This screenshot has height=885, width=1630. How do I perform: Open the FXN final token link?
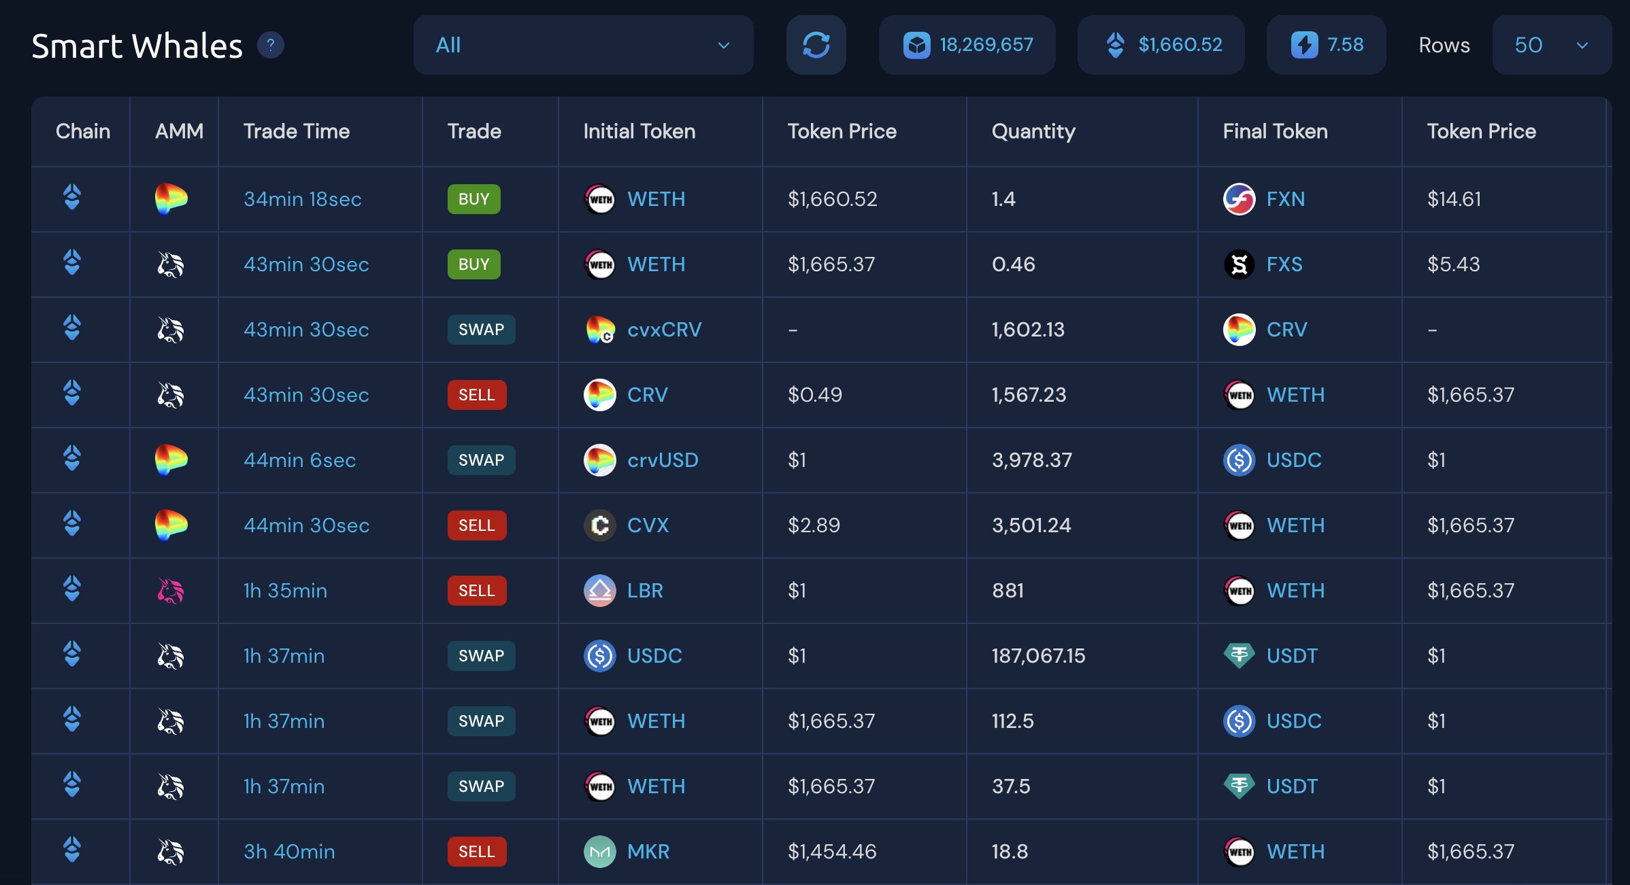click(x=1286, y=199)
